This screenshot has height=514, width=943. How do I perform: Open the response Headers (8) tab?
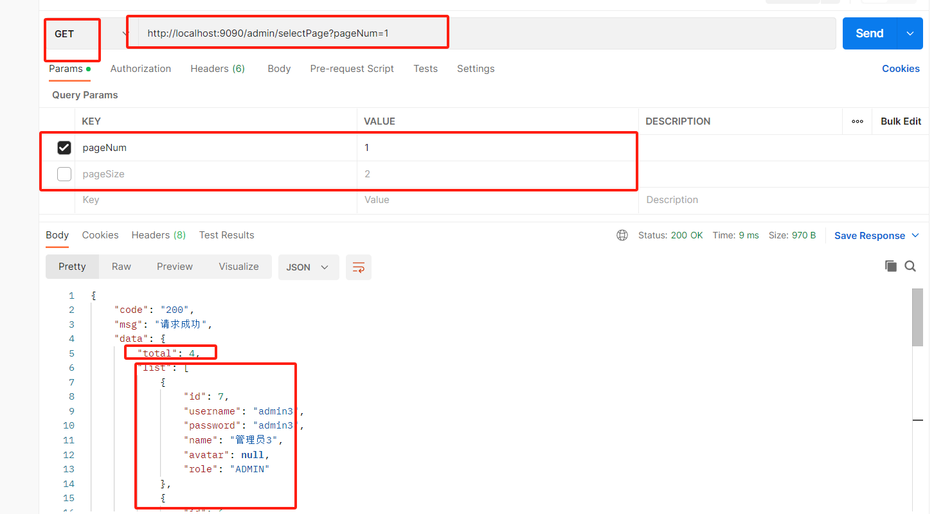click(159, 235)
